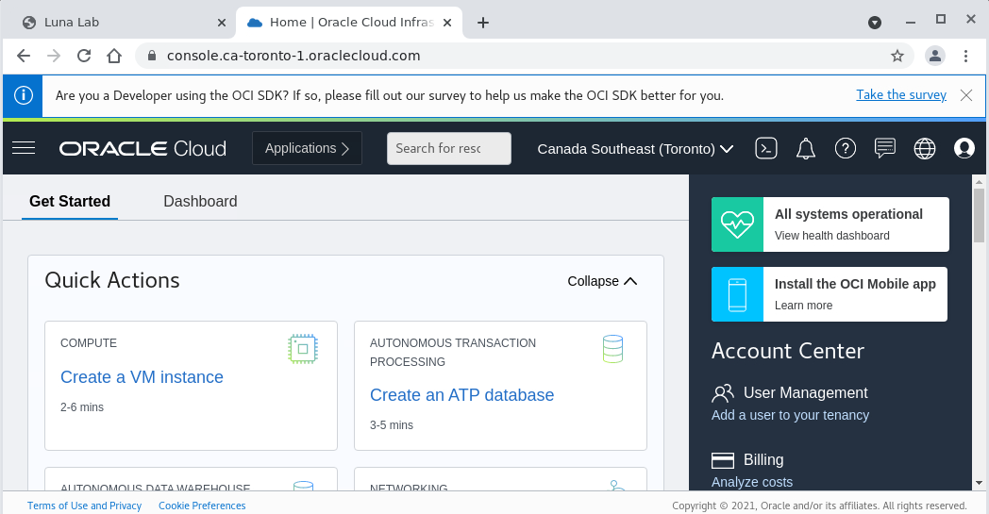Open Create a VM instance link
Image resolution: width=989 pixels, height=514 pixels.
142,377
